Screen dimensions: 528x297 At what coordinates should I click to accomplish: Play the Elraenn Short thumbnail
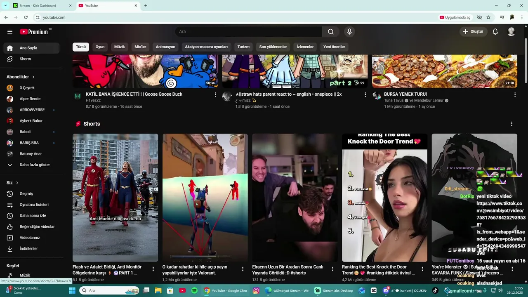click(x=295, y=198)
